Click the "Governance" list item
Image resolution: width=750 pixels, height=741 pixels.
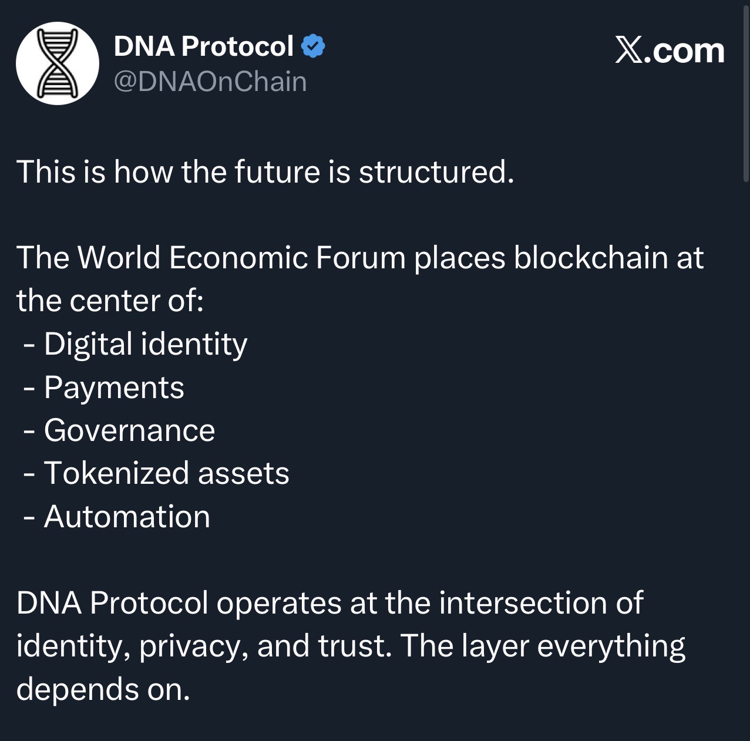(129, 430)
